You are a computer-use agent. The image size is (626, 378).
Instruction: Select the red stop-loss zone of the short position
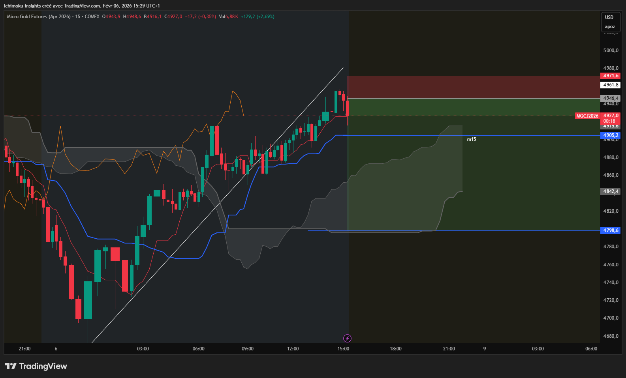473,87
